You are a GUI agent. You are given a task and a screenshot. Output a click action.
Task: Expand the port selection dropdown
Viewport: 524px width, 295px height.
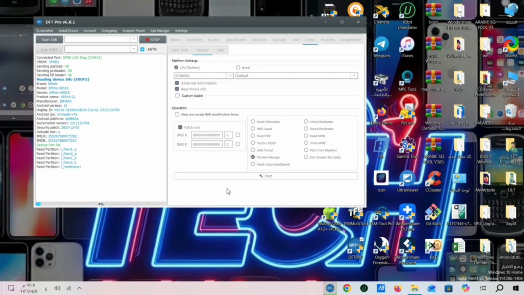(x=133, y=49)
